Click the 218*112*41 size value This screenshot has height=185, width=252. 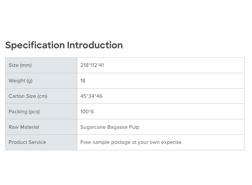(x=92, y=65)
